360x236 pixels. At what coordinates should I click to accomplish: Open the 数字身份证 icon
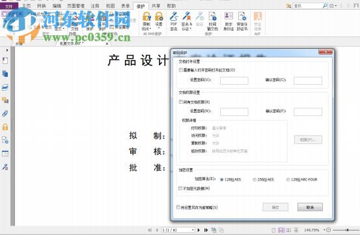coord(228,17)
